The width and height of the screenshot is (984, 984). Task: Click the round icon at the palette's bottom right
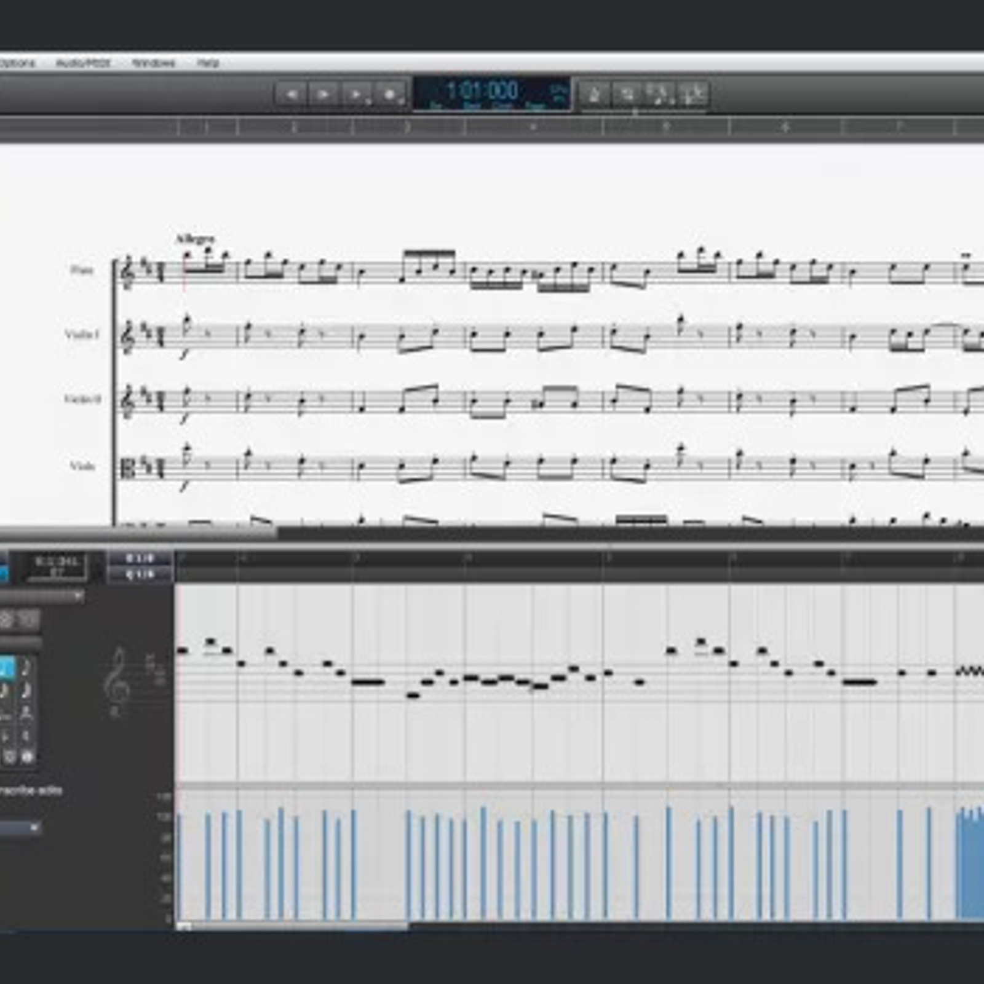27,757
